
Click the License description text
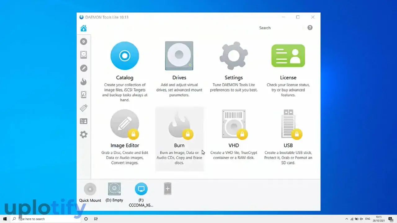[x=288, y=90]
